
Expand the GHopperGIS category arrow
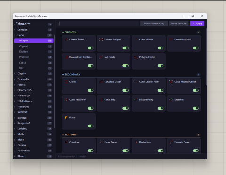pos(15,90)
